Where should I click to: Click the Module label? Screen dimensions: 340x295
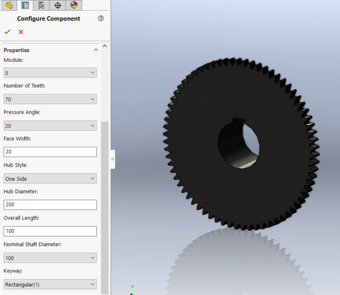[x=13, y=60]
